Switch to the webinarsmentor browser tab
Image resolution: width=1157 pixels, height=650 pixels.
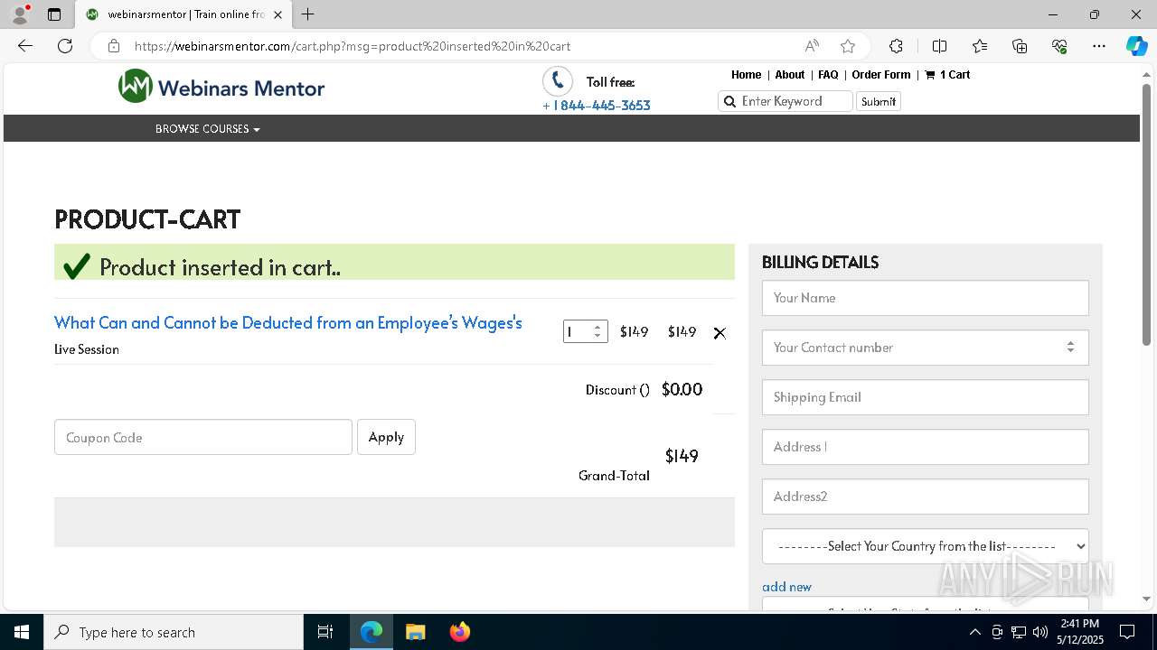183,14
